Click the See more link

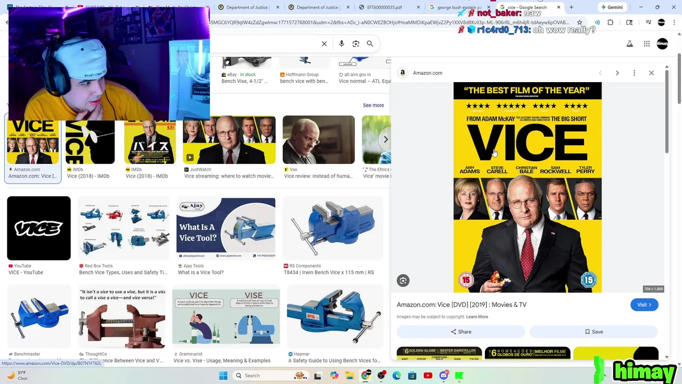click(x=373, y=106)
